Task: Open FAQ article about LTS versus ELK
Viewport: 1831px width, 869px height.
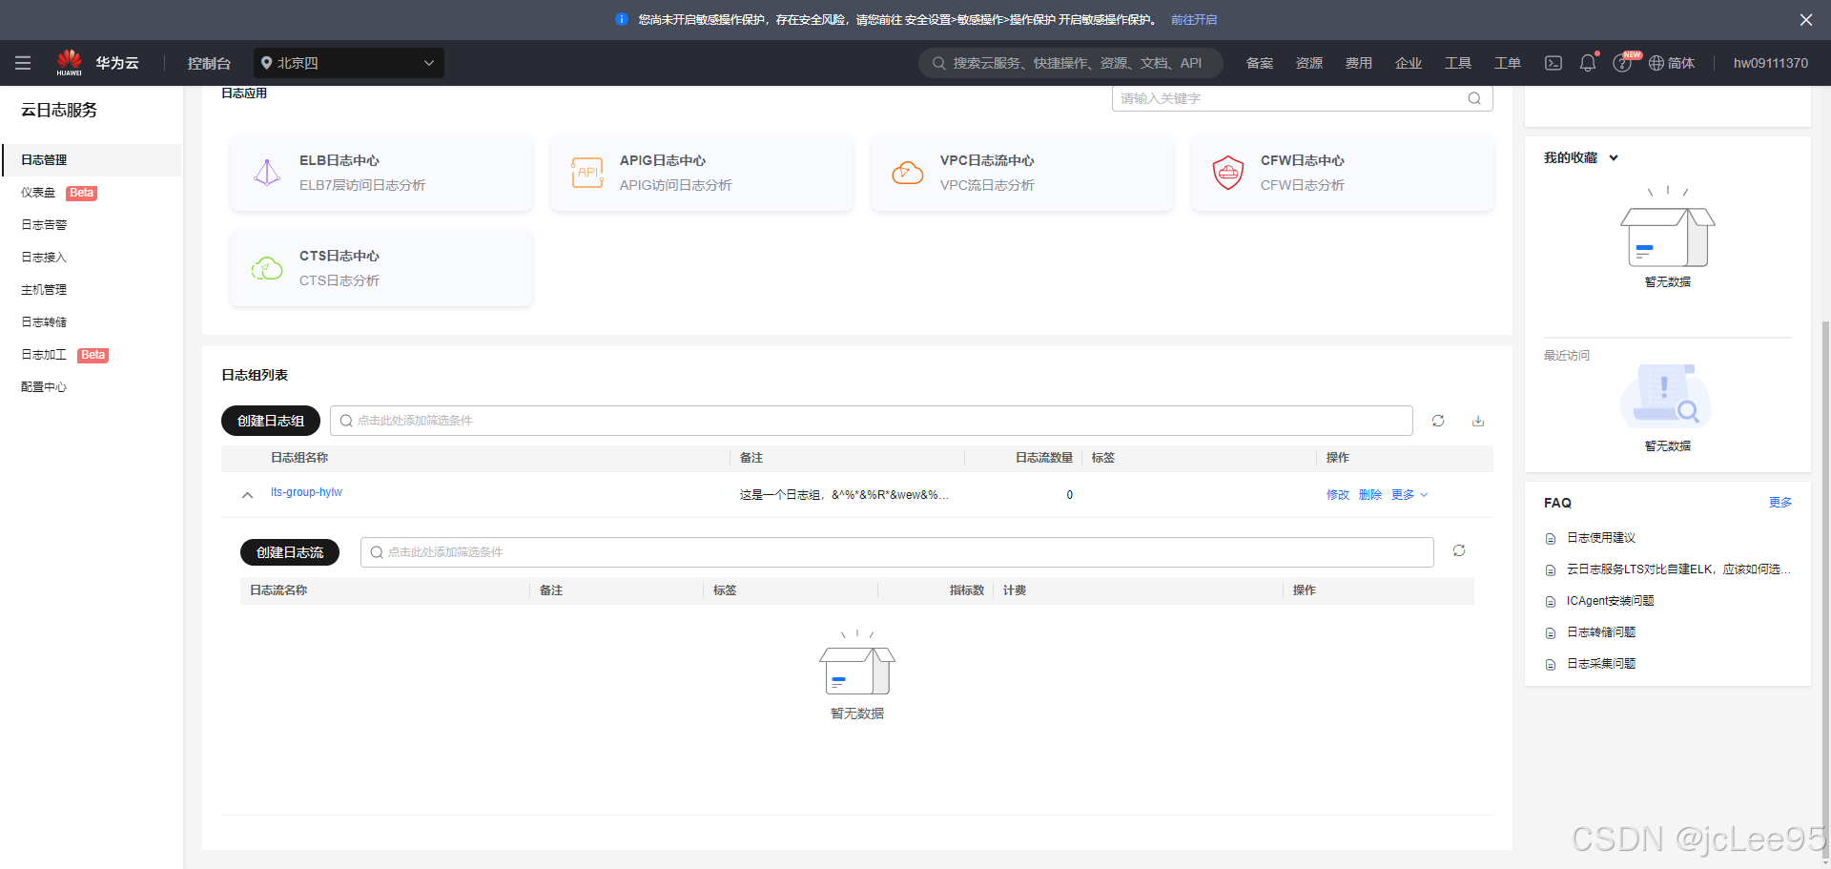Action: pyautogui.click(x=1678, y=569)
